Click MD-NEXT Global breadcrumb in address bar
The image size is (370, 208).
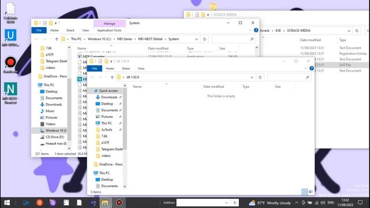pos(150,39)
